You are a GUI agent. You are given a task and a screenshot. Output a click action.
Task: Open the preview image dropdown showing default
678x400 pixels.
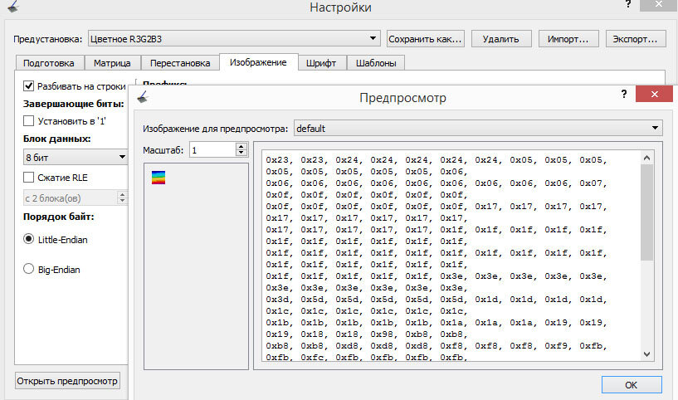(478, 128)
